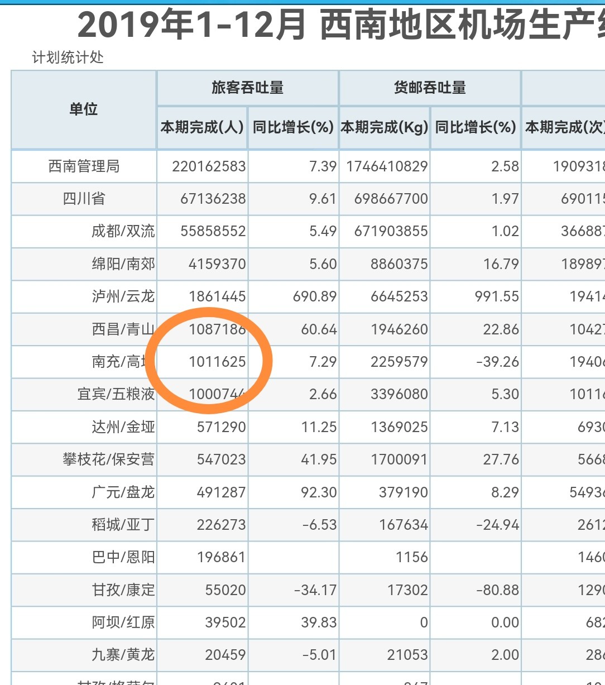605x685 pixels.
Task: Click the 货邮吞吐量 column group header
Action: (x=430, y=88)
